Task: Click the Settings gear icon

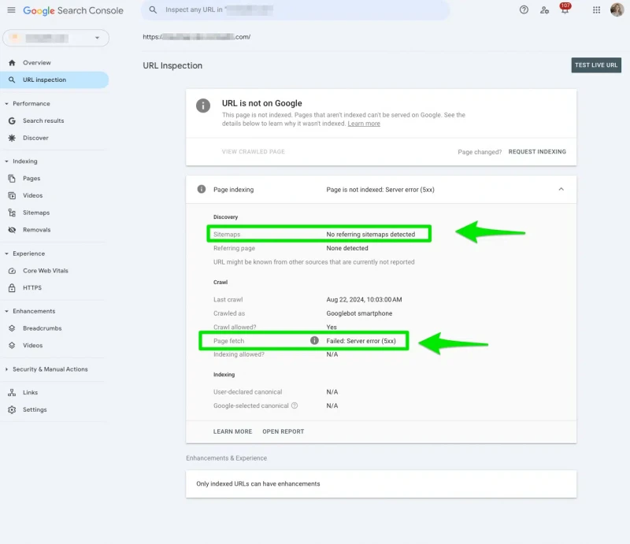Action: [12, 410]
